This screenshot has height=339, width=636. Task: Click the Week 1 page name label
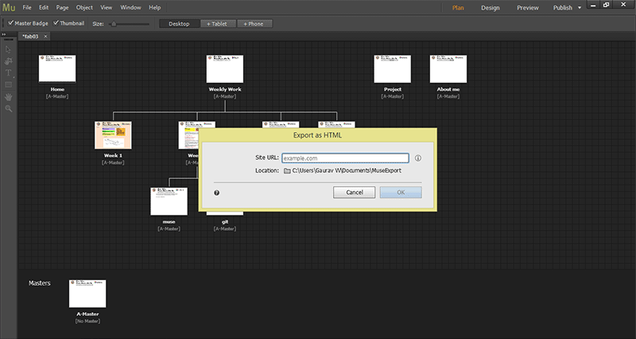[113, 155]
